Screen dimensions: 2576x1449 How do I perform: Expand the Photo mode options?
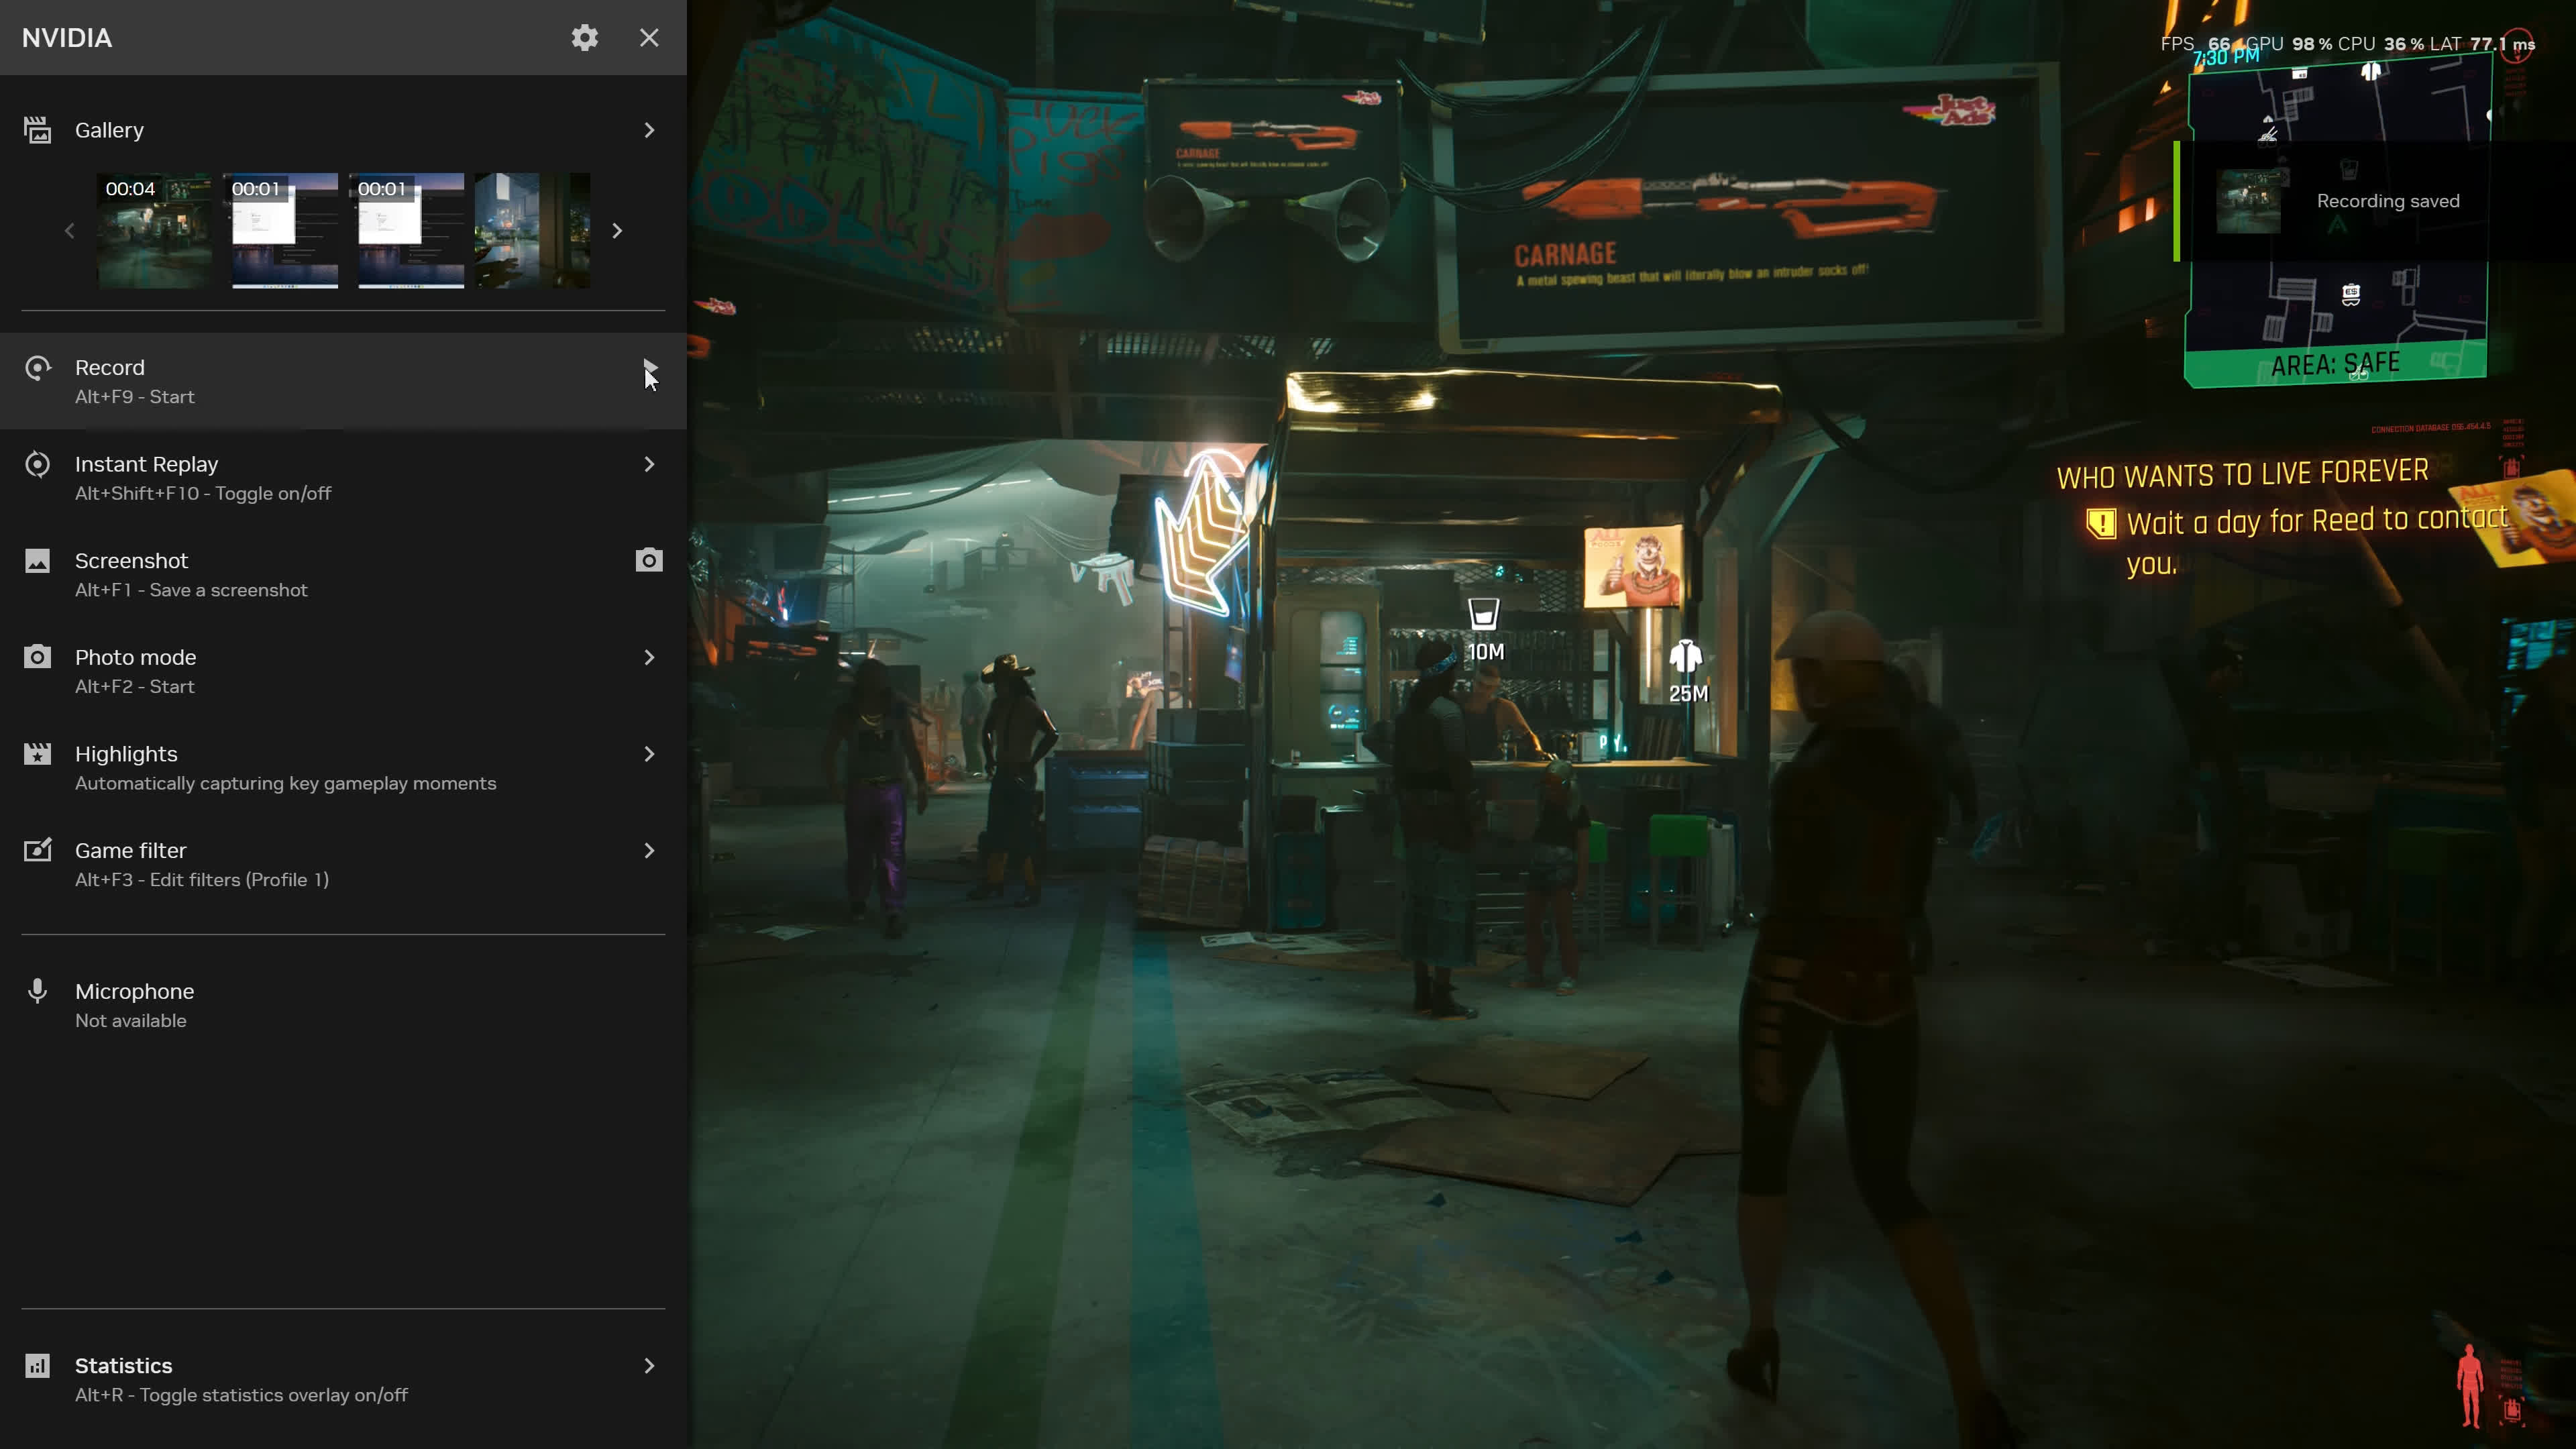pyautogui.click(x=649, y=657)
